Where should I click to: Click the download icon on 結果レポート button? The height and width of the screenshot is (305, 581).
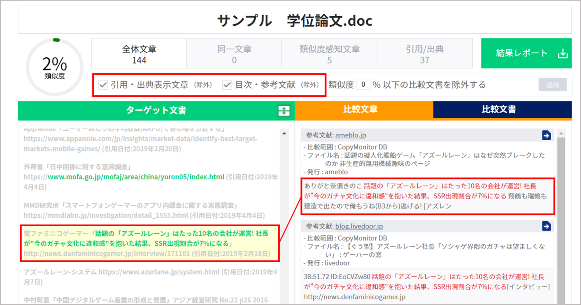pos(563,54)
